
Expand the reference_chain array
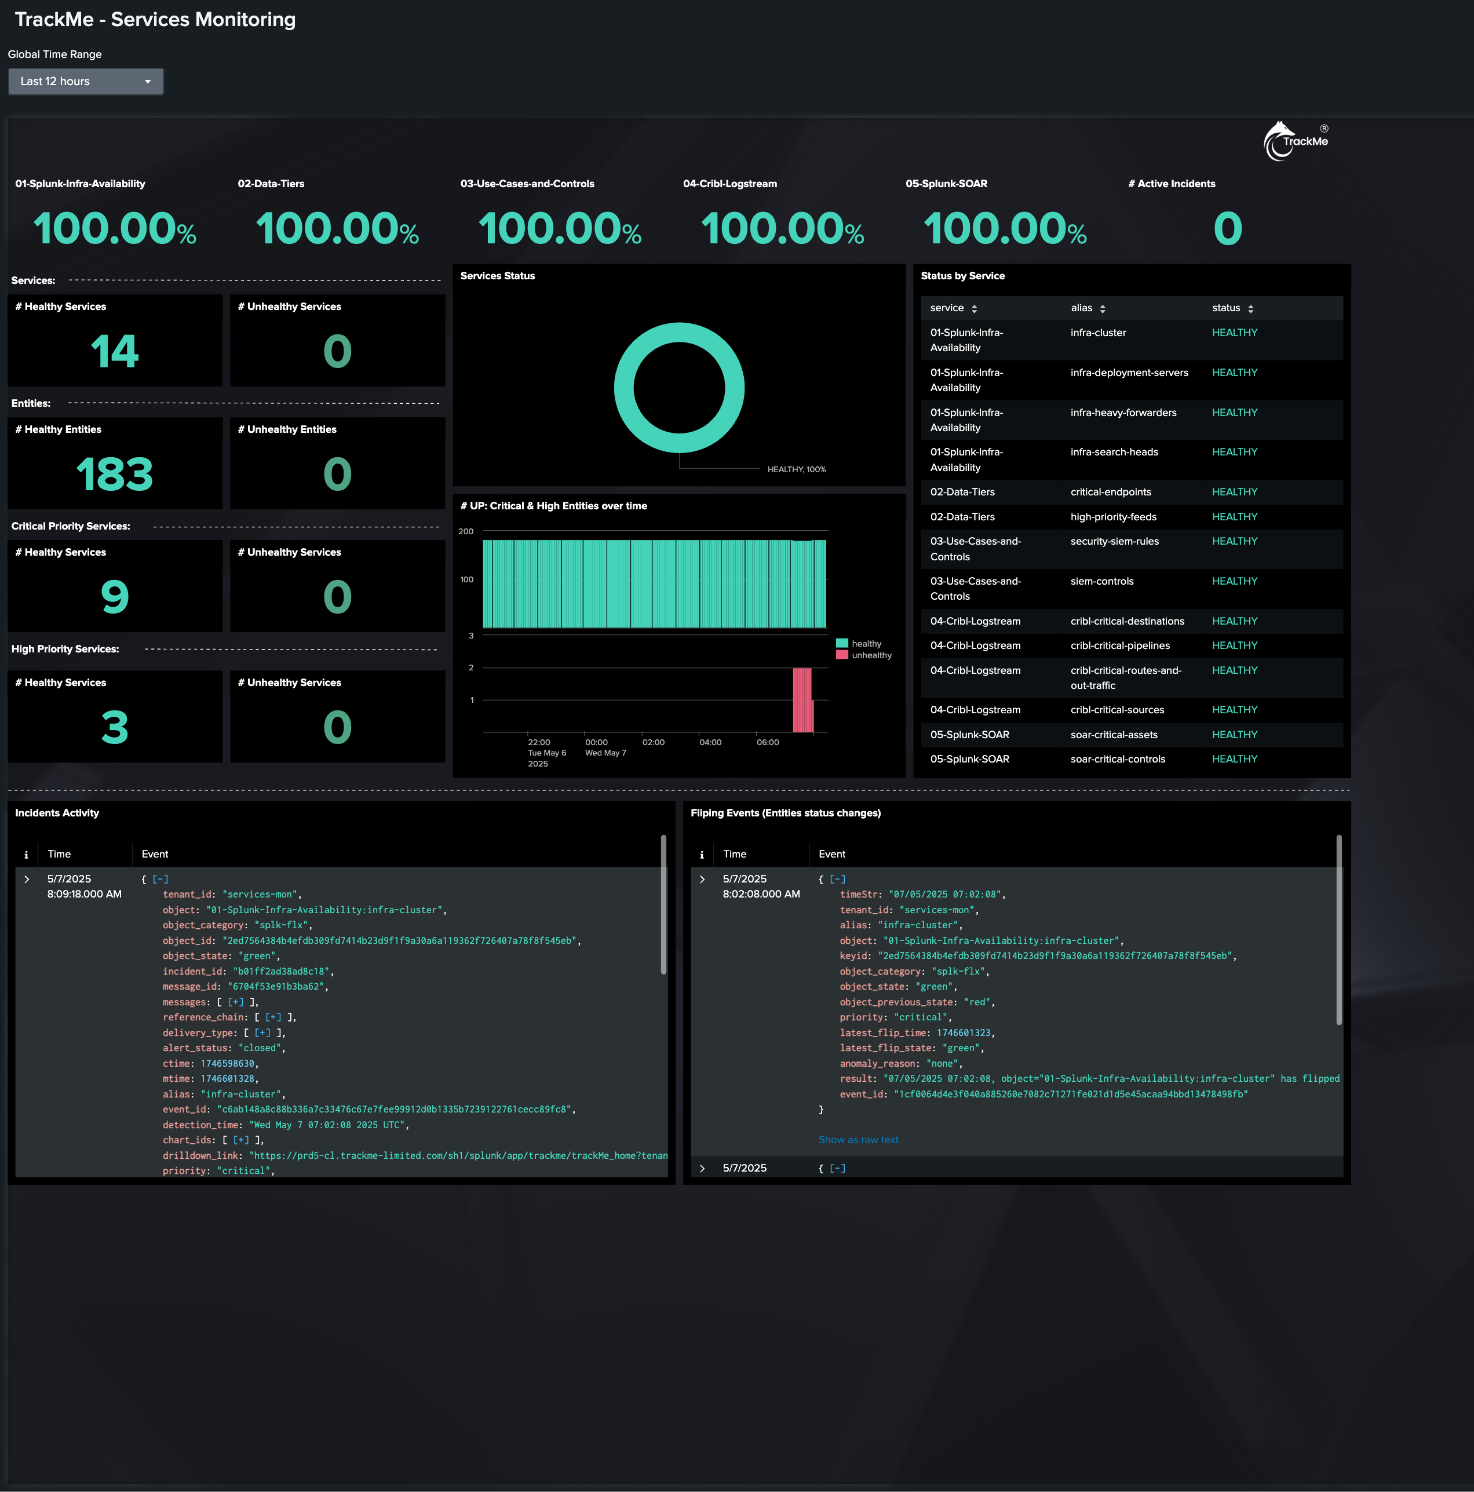tap(273, 1017)
